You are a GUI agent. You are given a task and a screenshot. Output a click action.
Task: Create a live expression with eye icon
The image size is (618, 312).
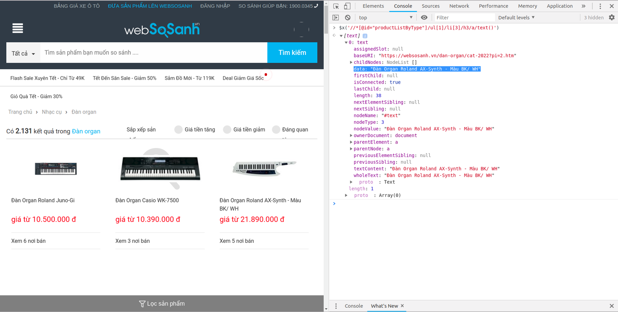[x=424, y=18]
